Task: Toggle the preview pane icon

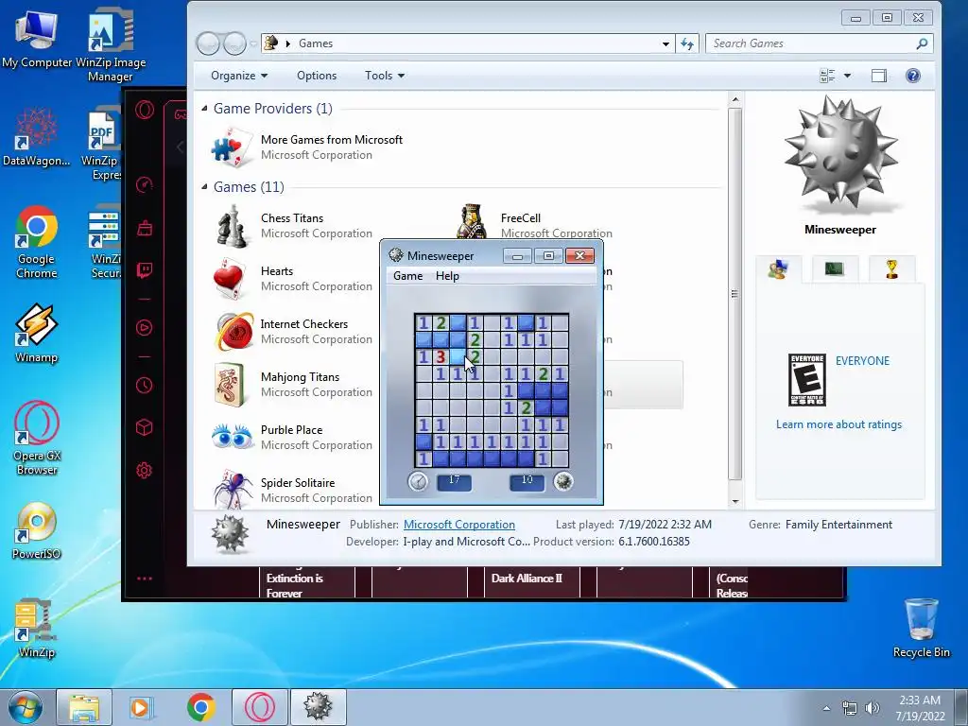Action: click(878, 76)
